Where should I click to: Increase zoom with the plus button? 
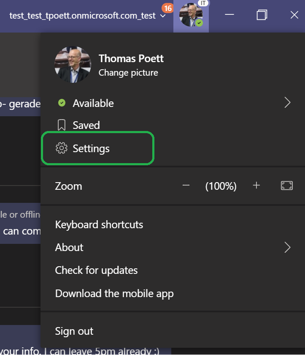tap(256, 186)
